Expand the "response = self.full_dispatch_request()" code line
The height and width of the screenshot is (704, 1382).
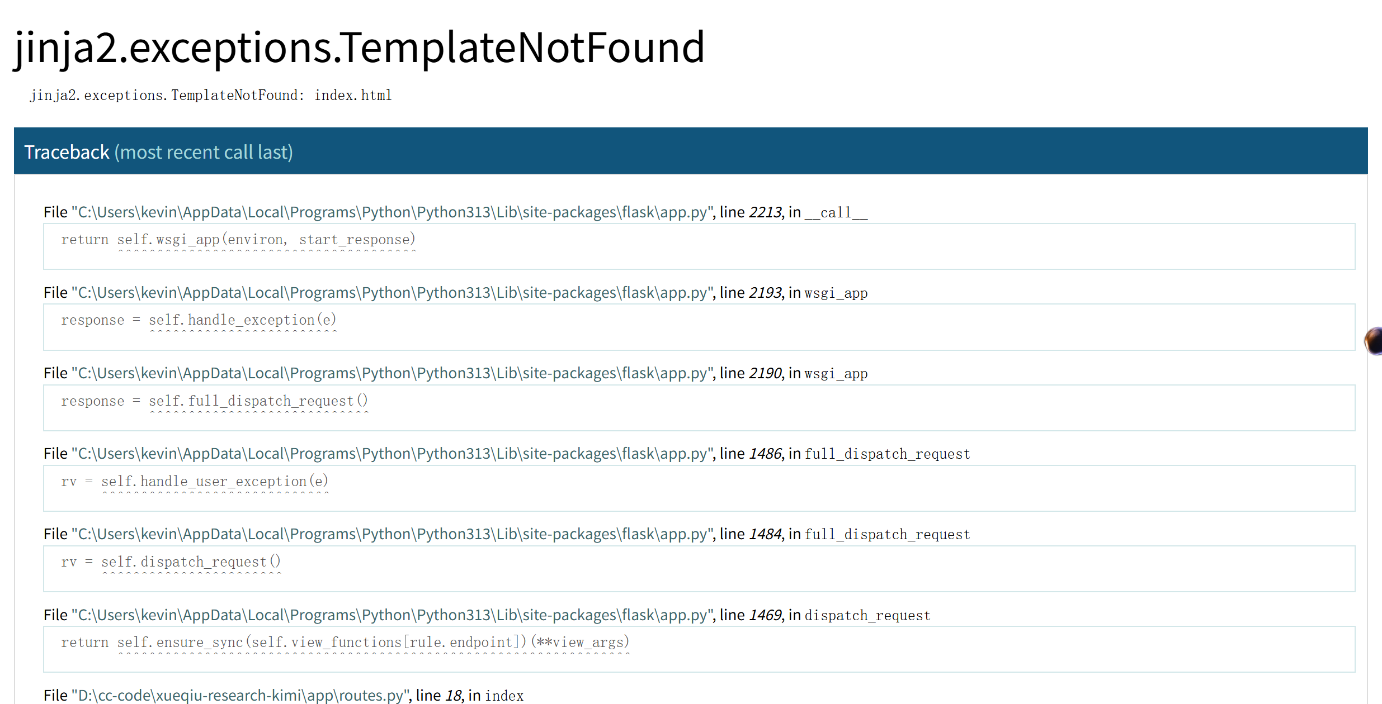(x=214, y=401)
